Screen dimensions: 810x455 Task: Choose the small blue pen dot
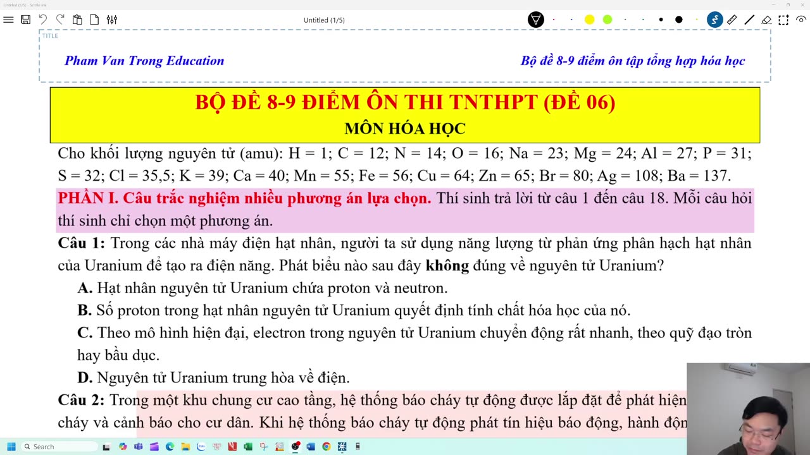pyautogui.click(x=571, y=20)
